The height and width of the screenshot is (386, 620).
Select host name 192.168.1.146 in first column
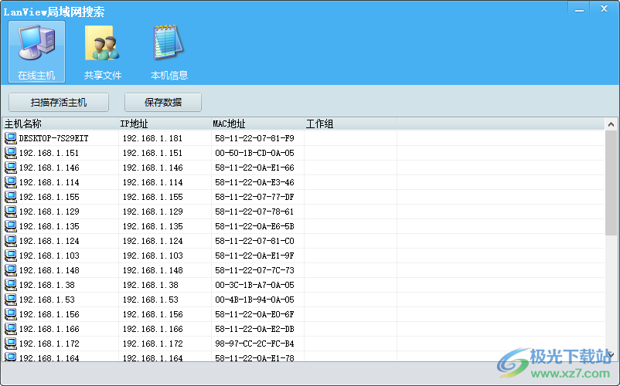coord(49,168)
